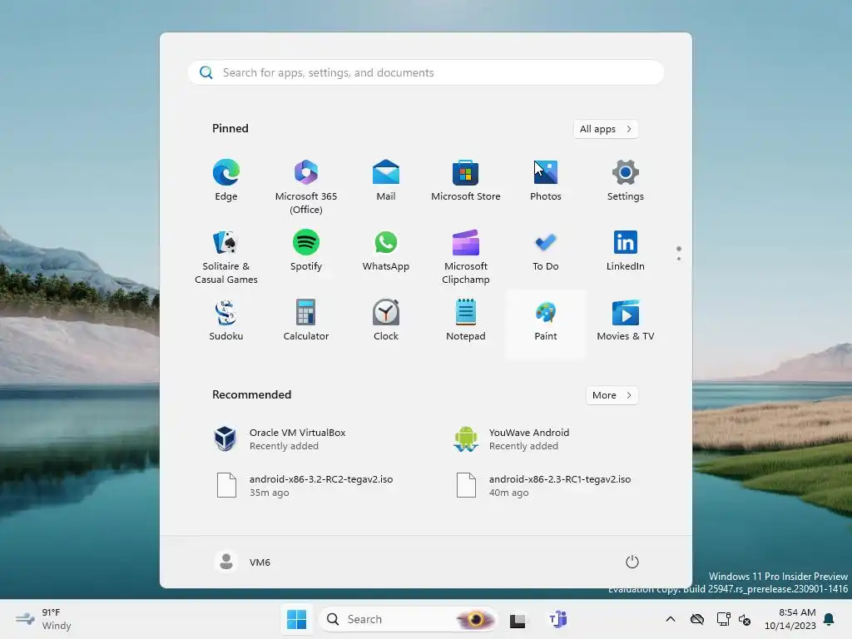Open Microsoft Store from pinned apps
The width and height of the screenshot is (852, 639).
466,181
